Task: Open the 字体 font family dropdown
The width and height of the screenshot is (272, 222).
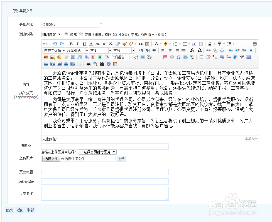Action: (100, 50)
